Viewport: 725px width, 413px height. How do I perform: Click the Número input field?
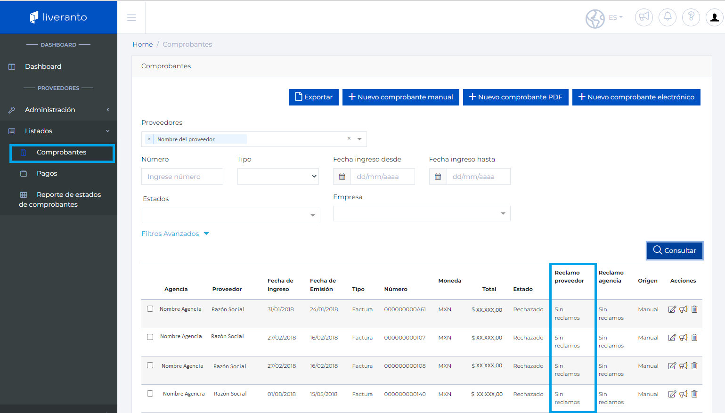coord(182,177)
